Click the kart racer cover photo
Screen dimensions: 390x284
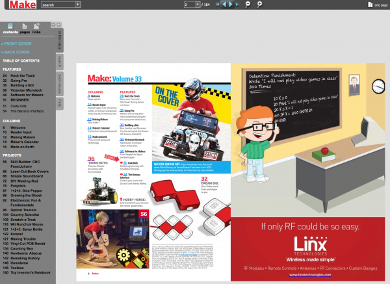click(192, 123)
